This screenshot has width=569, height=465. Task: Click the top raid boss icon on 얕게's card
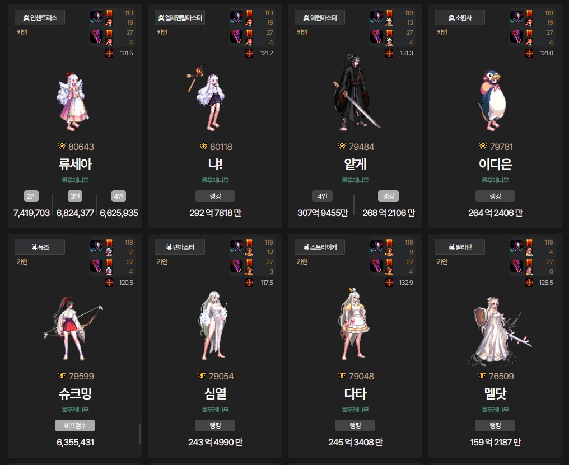click(x=376, y=17)
